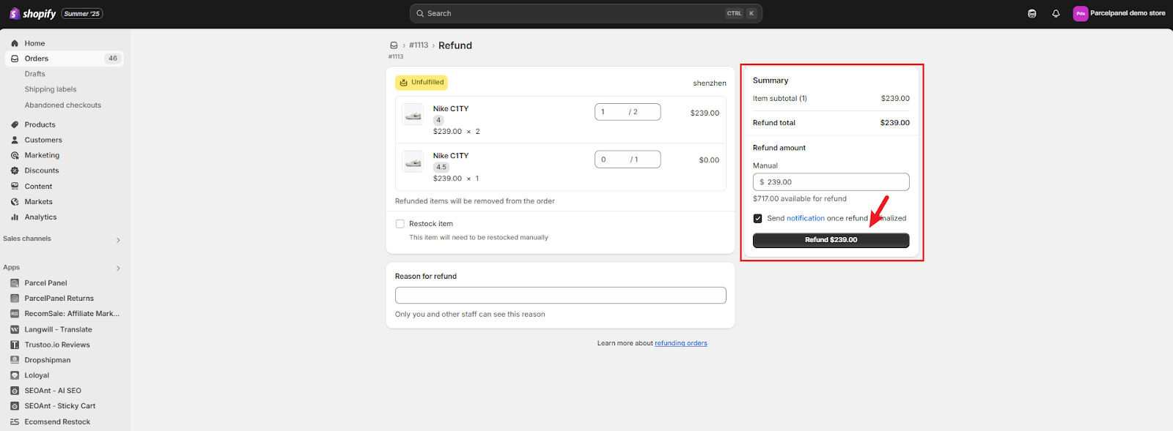The width and height of the screenshot is (1173, 431).
Task: Open the notification link
Action: point(806,218)
